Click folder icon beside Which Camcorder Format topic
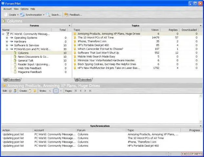Image resolution: width=204 pixels, height=157 pixels. pyautogui.click(x=75, y=49)
